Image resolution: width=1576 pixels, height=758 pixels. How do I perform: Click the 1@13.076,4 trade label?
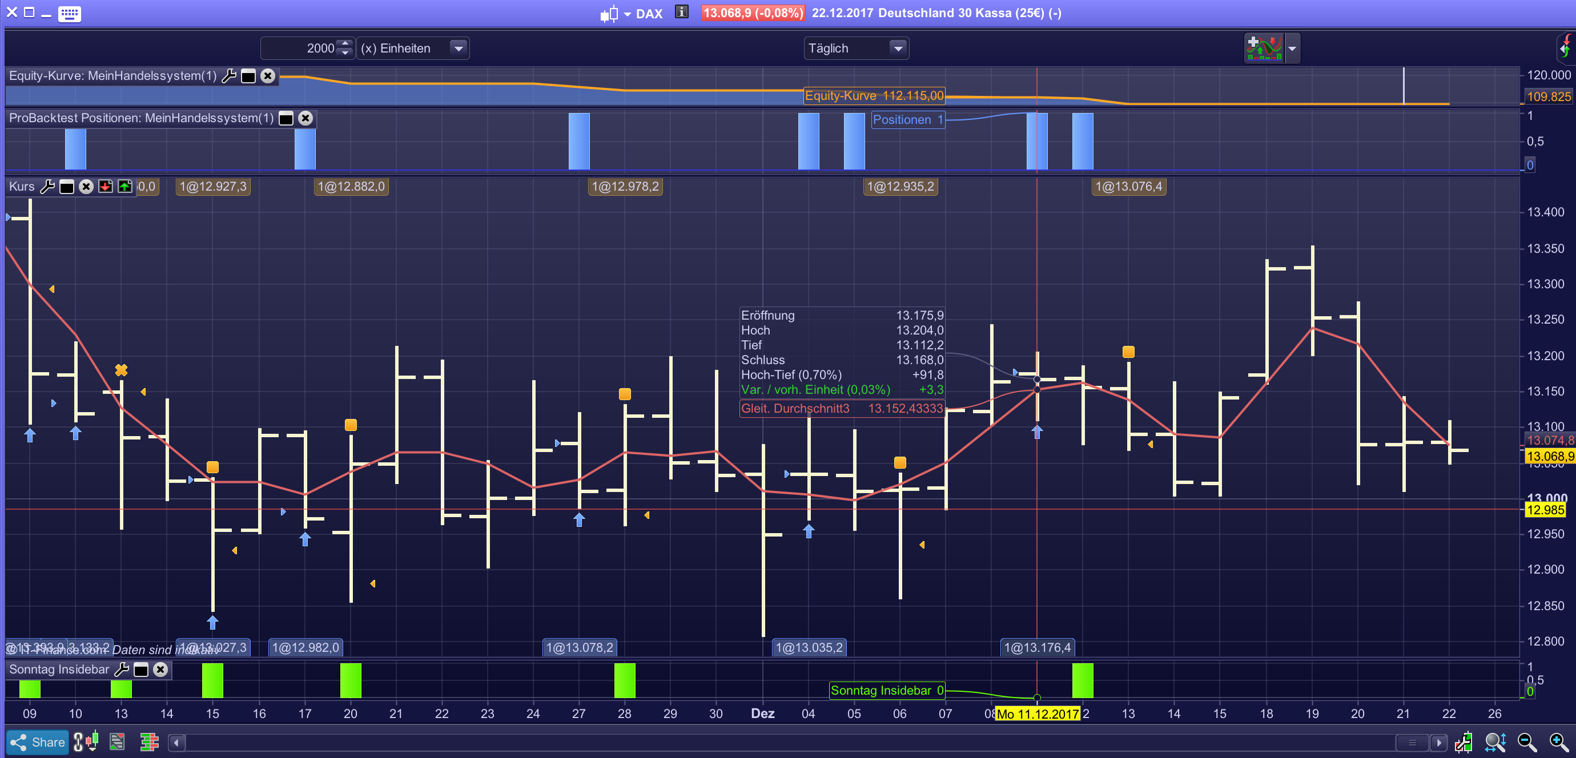pyautogui.click(x=1128, y=187)
